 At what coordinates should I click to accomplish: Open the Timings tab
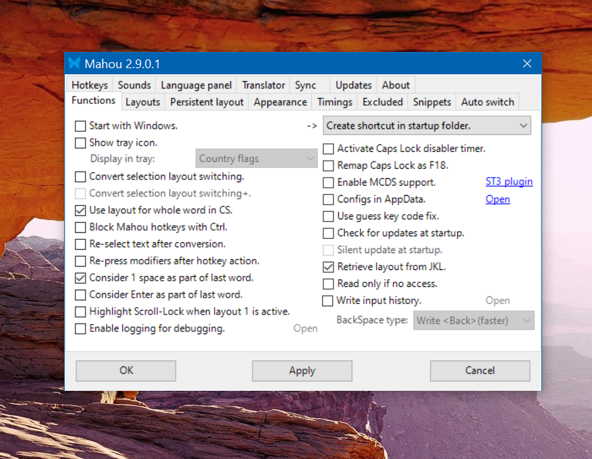click(x=335, y=102)
